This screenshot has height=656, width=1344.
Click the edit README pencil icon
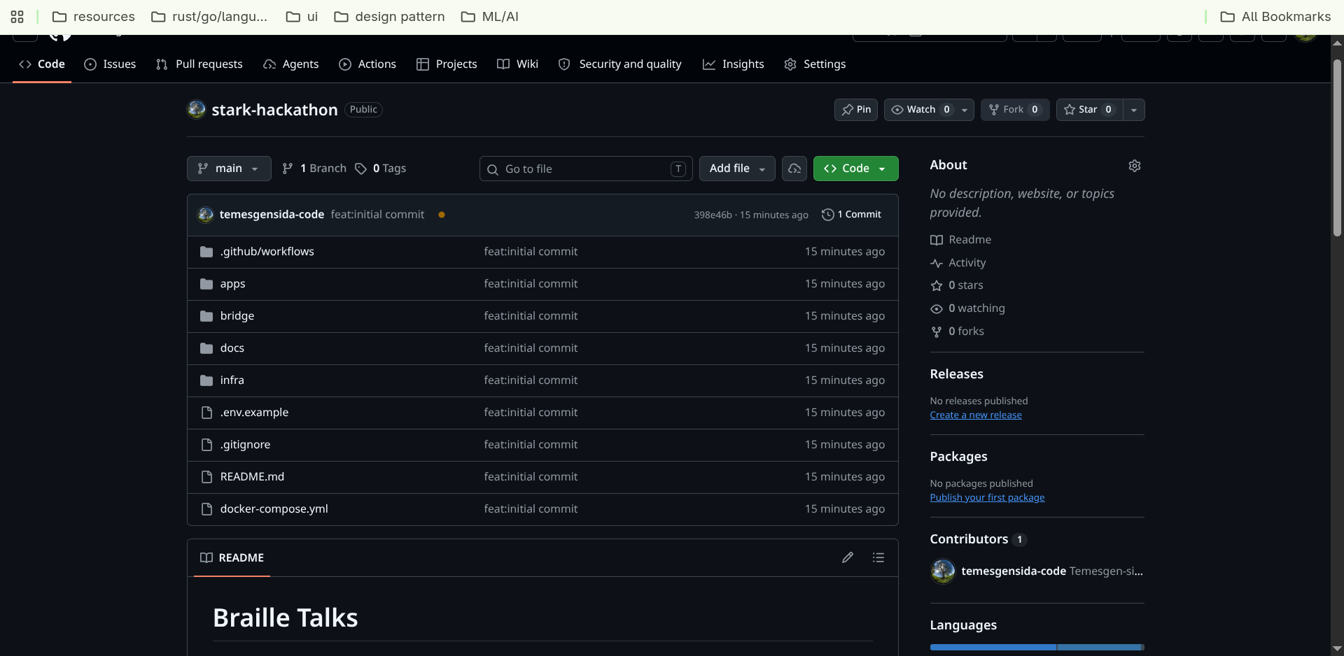tap(848, 557)
